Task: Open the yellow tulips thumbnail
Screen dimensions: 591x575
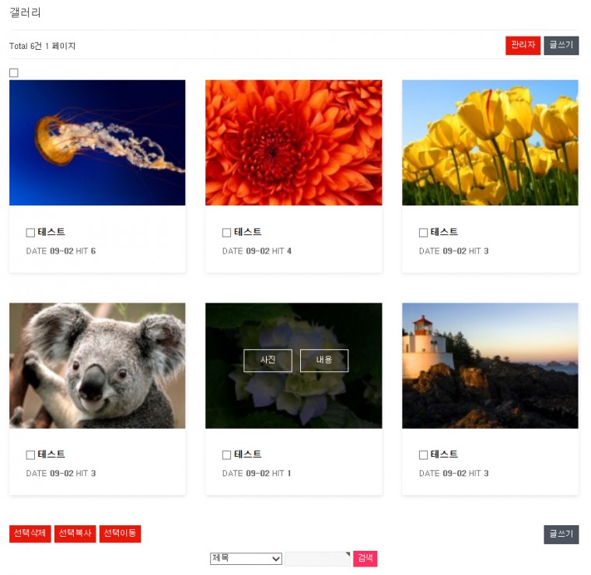Action: [490, 142]
